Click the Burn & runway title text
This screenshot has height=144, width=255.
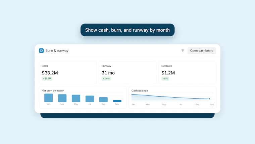click(57, 50)
